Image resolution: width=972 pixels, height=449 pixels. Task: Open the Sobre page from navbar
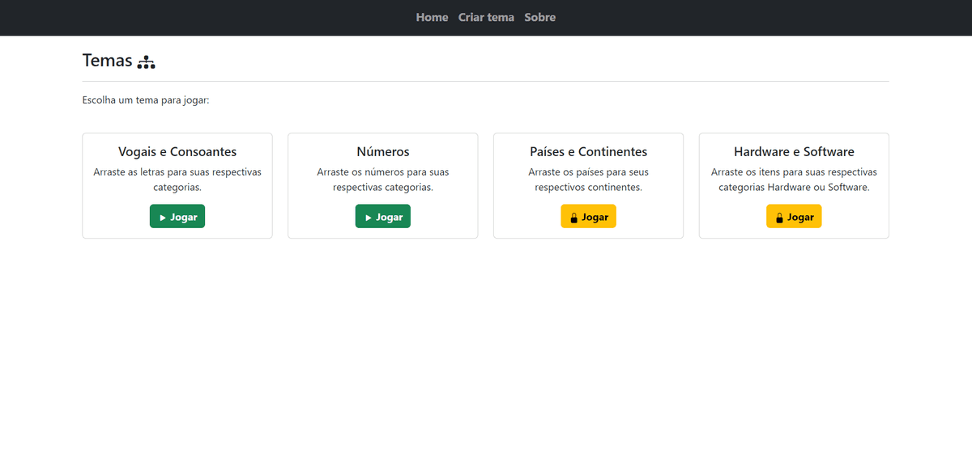539,17
